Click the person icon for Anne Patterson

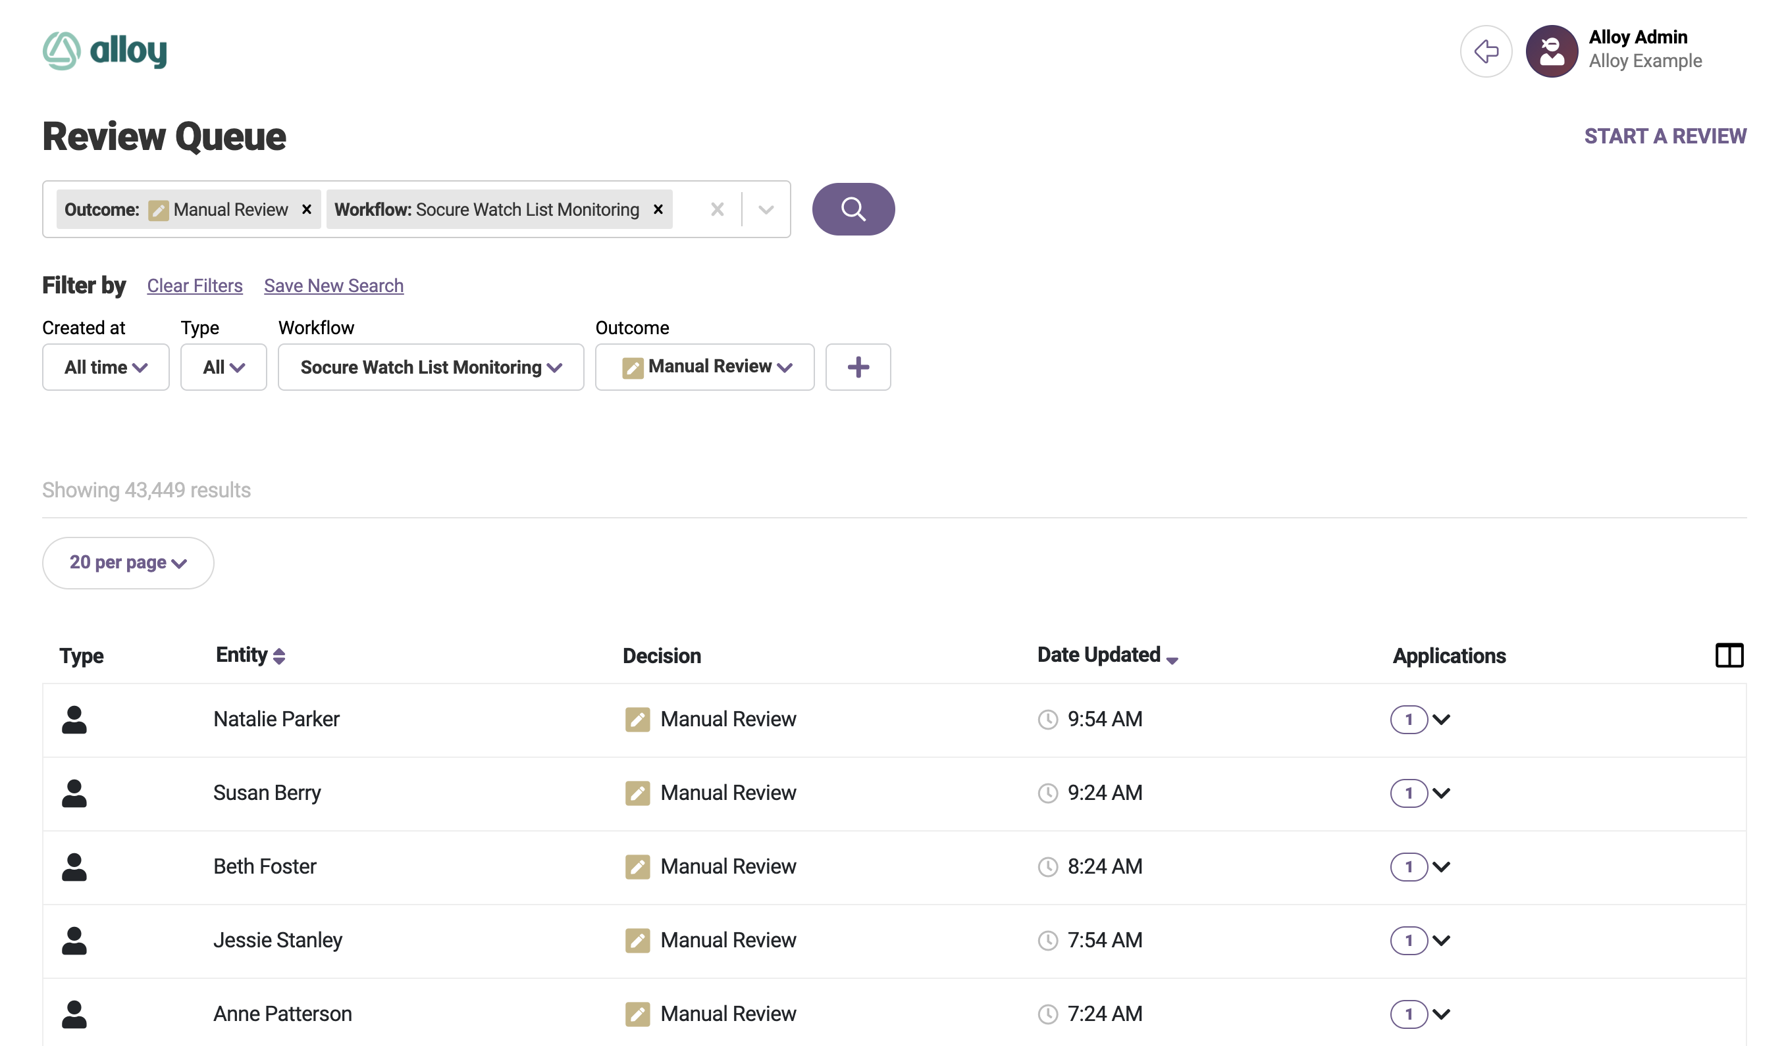point(74,1014)
